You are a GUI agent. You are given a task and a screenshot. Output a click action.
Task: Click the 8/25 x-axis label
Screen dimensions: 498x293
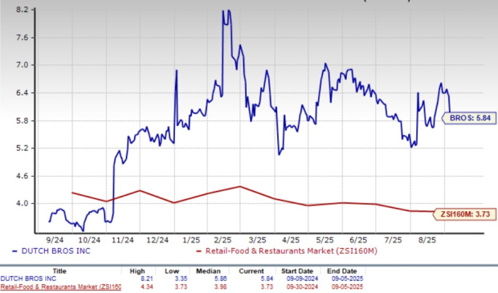tap(427, 240)
